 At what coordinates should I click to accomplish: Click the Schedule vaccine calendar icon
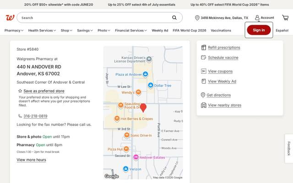[203, 57]
